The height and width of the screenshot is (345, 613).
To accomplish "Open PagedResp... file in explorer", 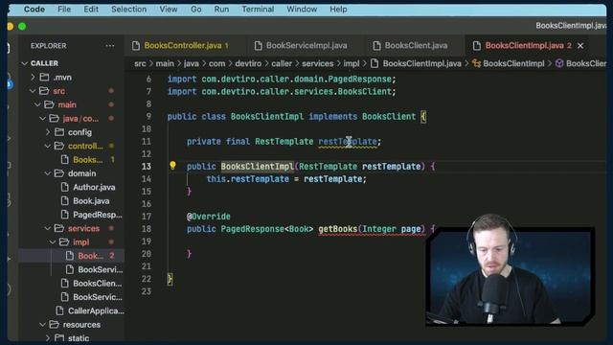I will [98, 215].
